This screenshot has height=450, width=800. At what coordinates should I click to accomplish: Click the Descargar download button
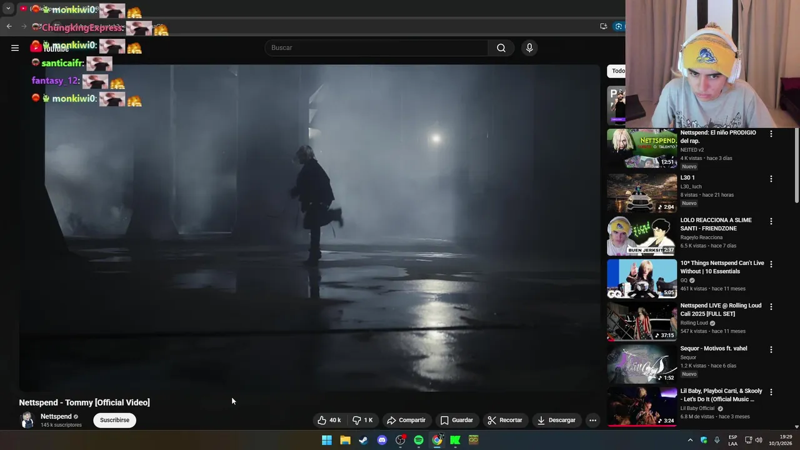click(x=556, y=420)
